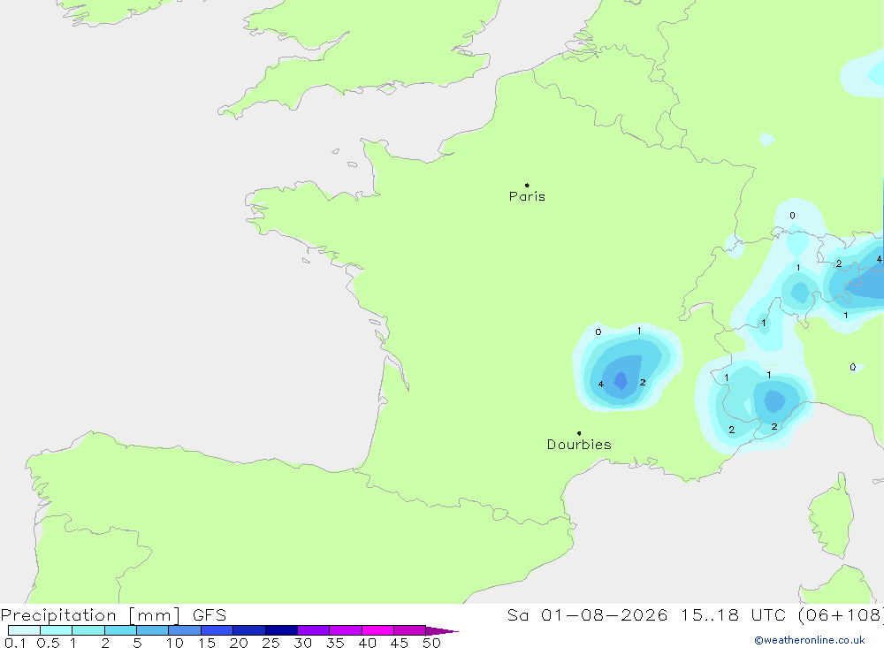Pick the 40–45 mm magenta legend swatch
The image size is (884, 648).
pos(377,630)
